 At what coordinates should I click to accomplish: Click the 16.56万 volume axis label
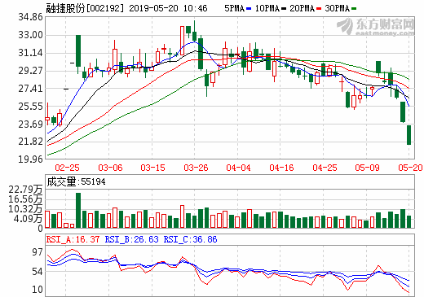(25, 199)
